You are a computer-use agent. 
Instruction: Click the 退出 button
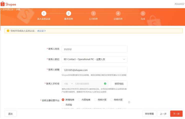tap(10, 114)
